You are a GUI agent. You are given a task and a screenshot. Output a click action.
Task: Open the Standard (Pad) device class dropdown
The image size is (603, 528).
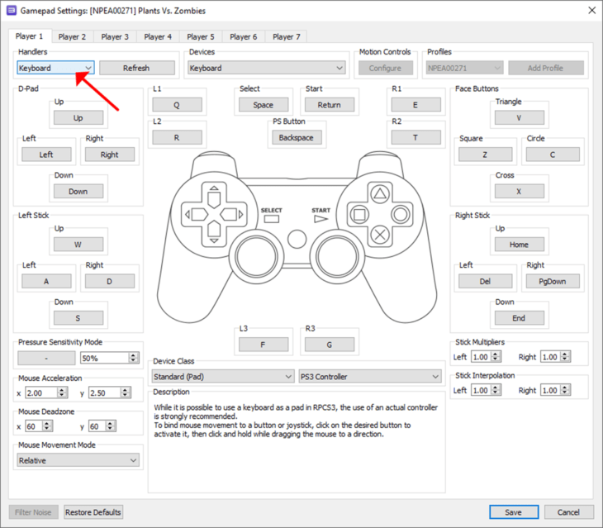point(223,377)
